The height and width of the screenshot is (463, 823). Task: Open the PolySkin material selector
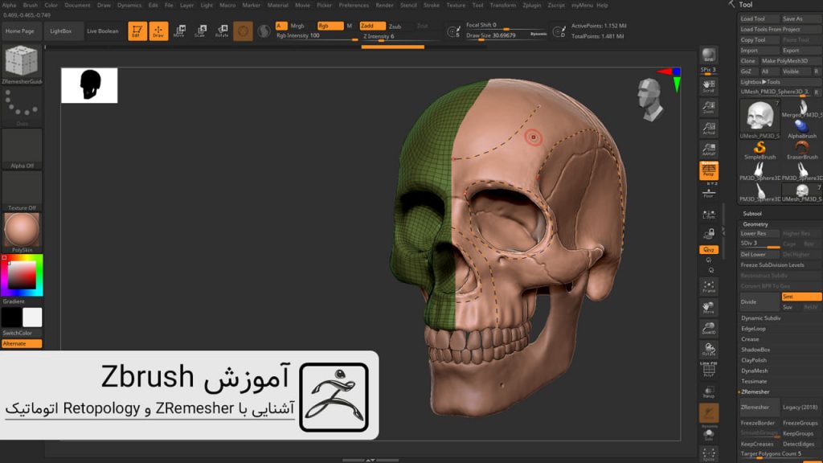[22, 232]
